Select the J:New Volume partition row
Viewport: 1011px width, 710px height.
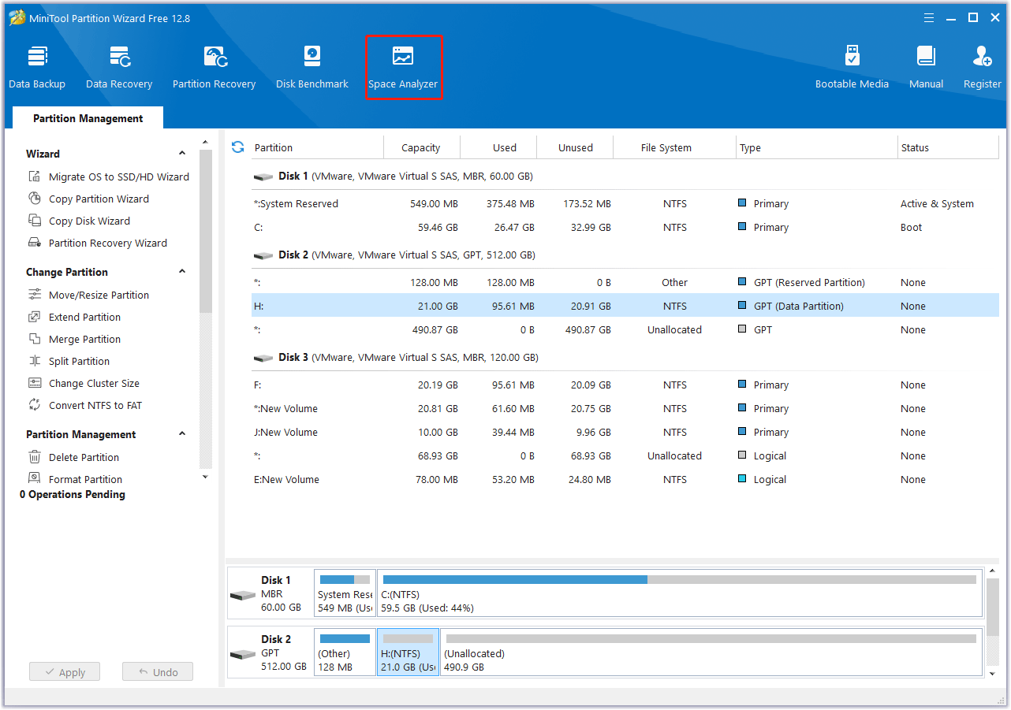[625, 432]
